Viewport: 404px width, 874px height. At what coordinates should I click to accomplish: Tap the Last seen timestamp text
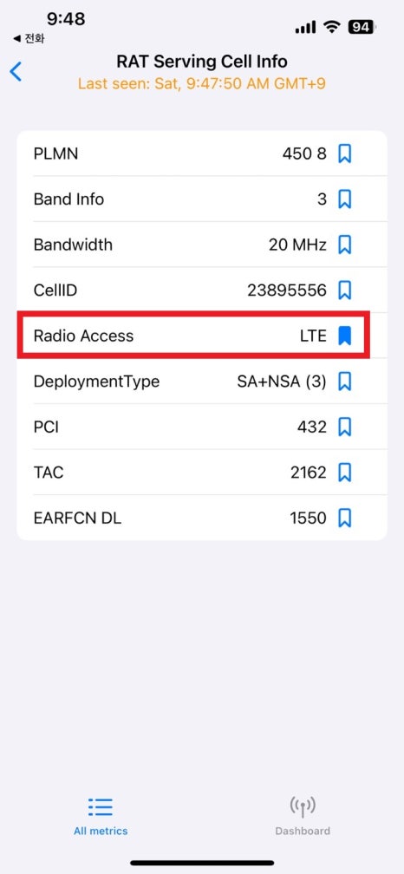pos(202,83)
